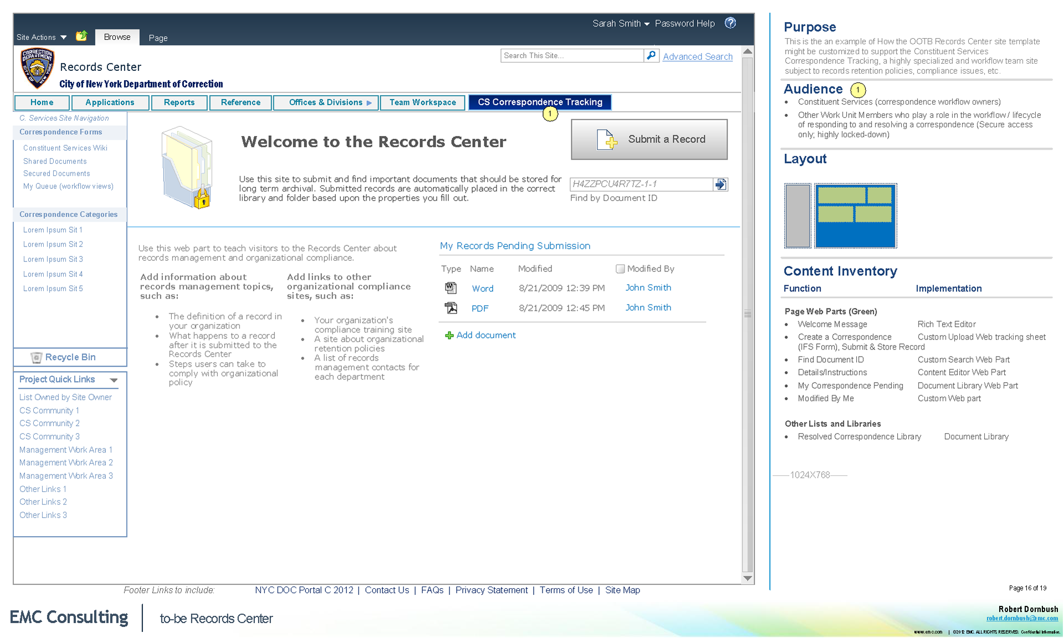The image size is (1064, 638).
Task: Switch to the Page ribbon tab
Action: [x=158, y=38]
